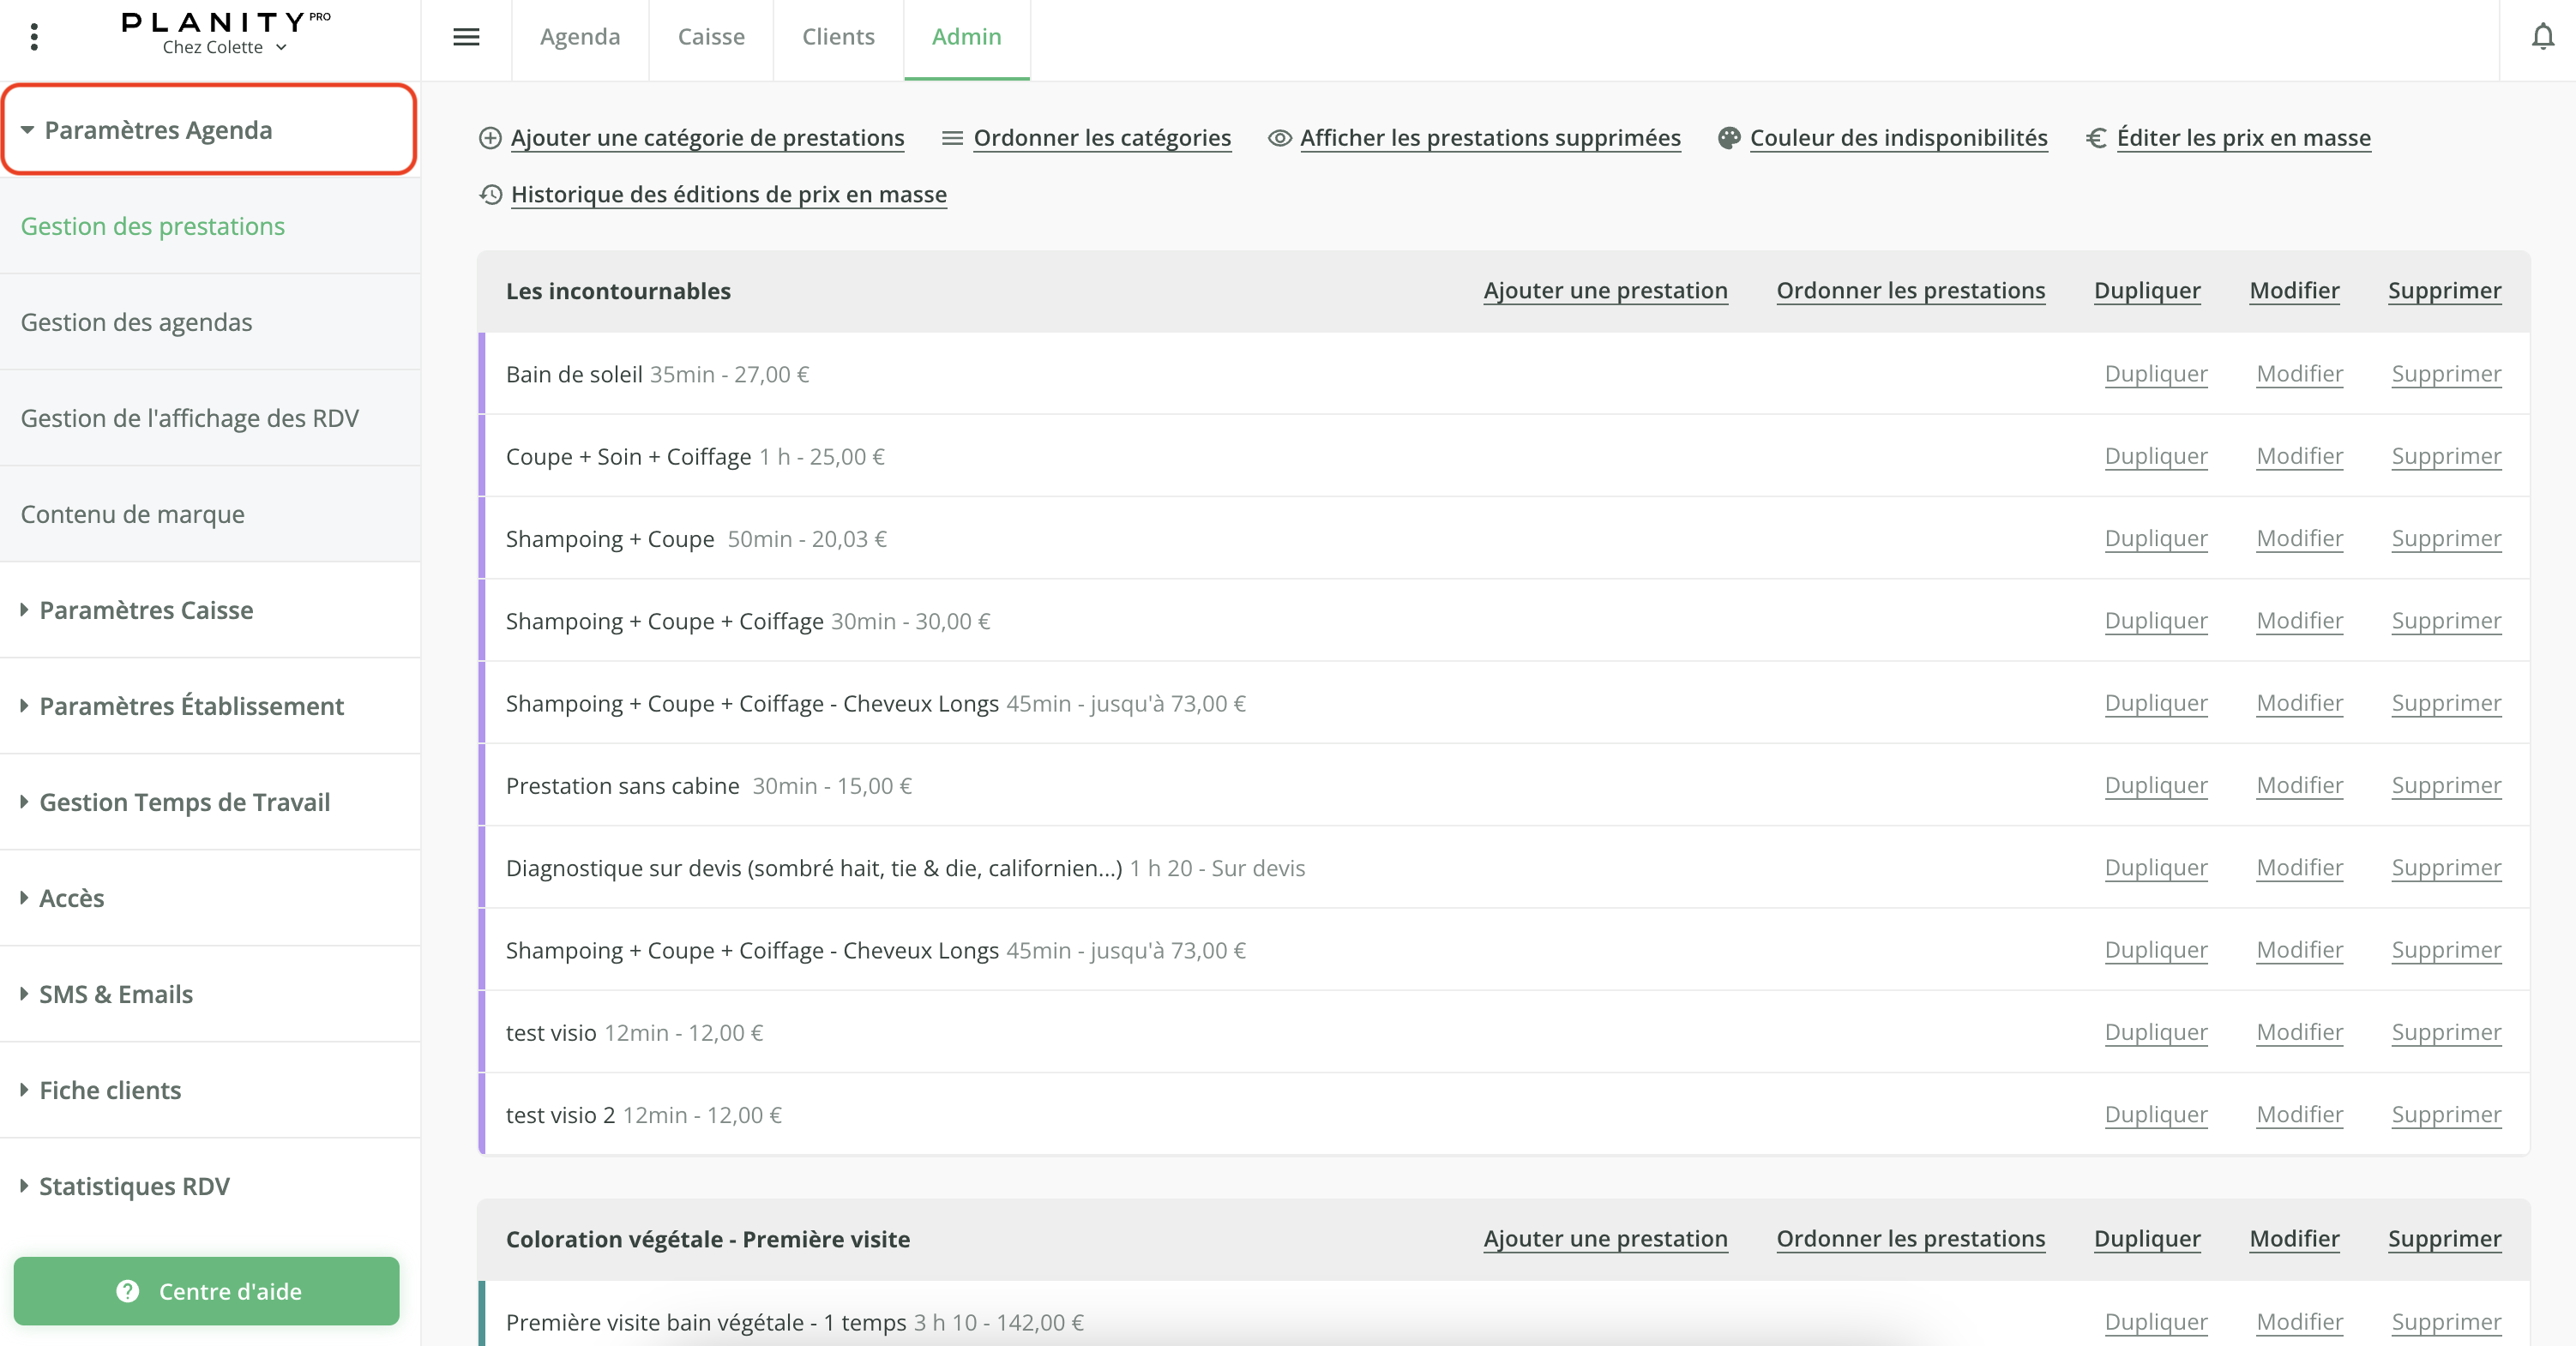The image size is (2576, 1346).
Task: Click the plus-circle add category icon
Action: click(490, 138)
